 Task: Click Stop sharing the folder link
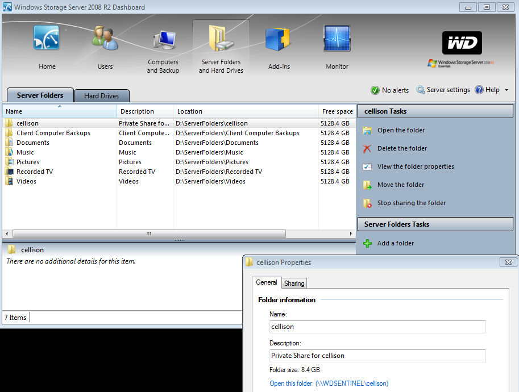pyautogui.click(x=412, y=203)
